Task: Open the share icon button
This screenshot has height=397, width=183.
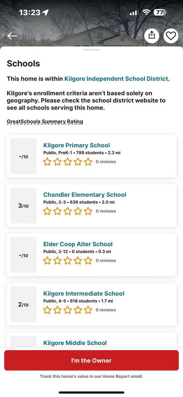Action: point(152,36)
